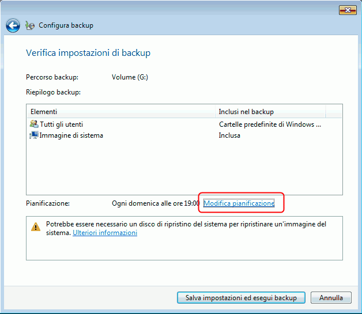Open the Modifica pianificazione link
The width and height of the screenshot is (362, 314).
pos(239,203)
